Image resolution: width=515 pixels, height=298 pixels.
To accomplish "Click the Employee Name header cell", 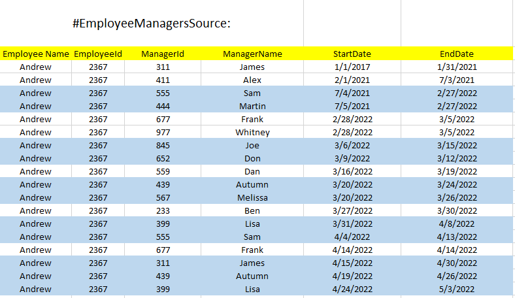I will click(36, 54).
